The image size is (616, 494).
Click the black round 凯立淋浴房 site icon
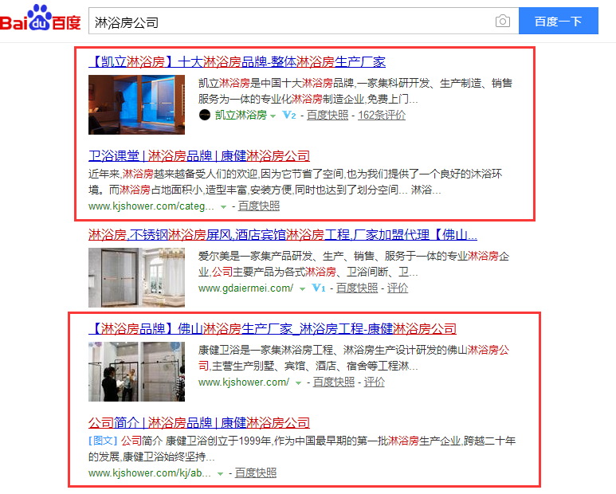[205, 115]
